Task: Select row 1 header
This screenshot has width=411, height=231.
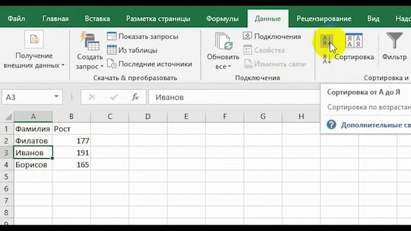Action: click(6, 129)
